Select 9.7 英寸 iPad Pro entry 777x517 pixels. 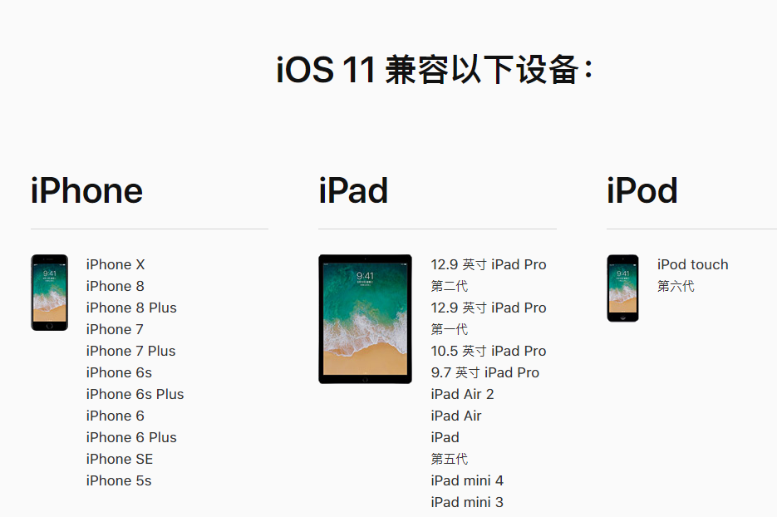[485, 372]
